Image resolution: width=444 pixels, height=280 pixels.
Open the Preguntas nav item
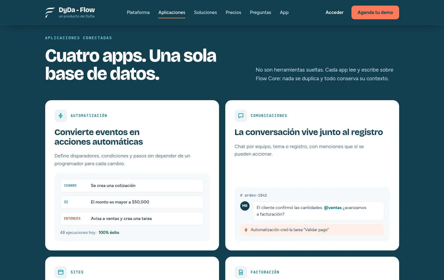pyautogui.click(x=260, y=12)
